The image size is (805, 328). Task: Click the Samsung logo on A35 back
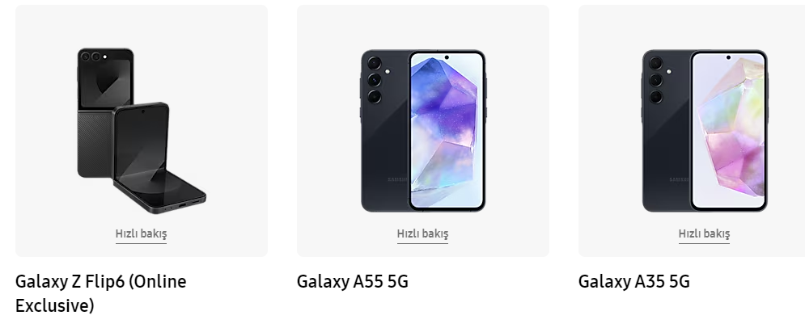(x=680, y=180)
